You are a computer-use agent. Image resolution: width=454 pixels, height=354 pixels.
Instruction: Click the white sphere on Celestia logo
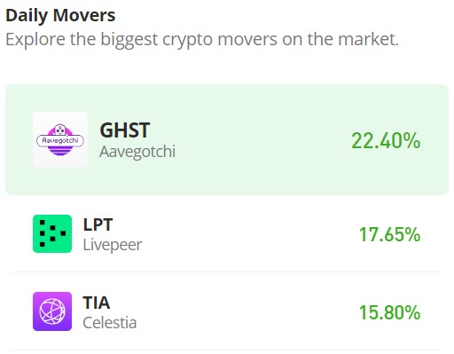(52, 311)
